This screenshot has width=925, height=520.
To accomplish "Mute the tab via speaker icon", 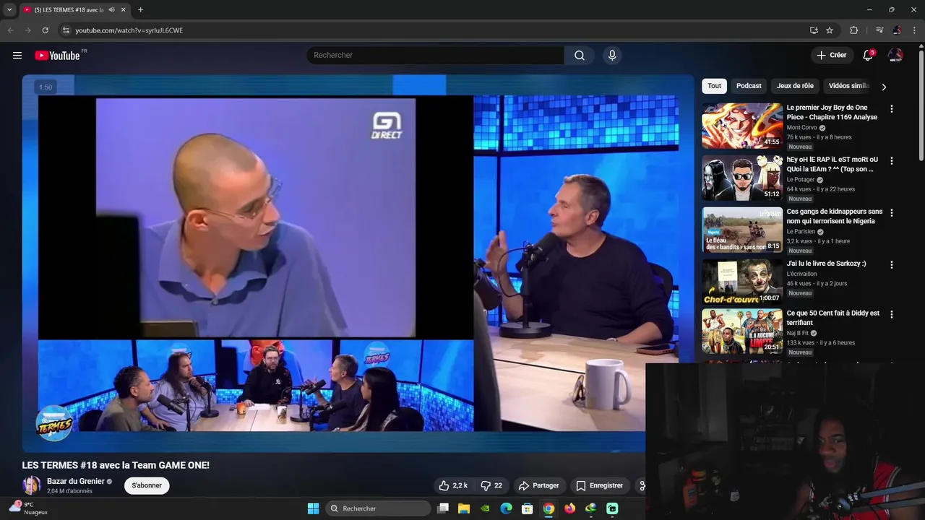I will (x=111, y=10).
